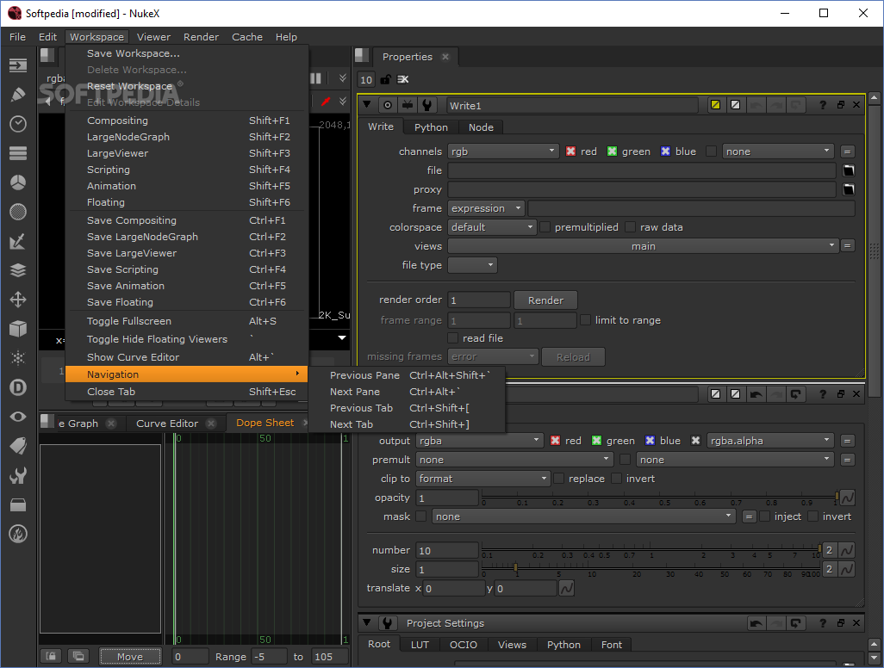Open the Other nodes toolbar menu
The width and height of the screenshot is (884, 668).
(x=18, y=504)
